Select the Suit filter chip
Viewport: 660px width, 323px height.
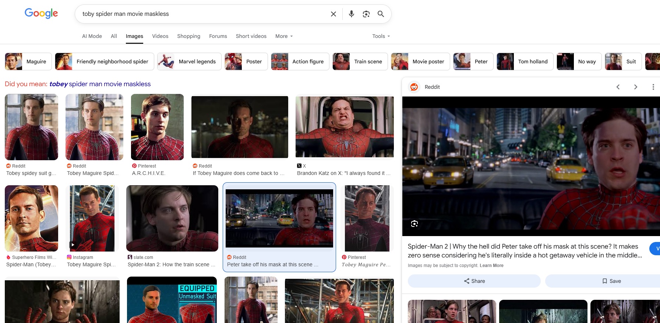624,62
